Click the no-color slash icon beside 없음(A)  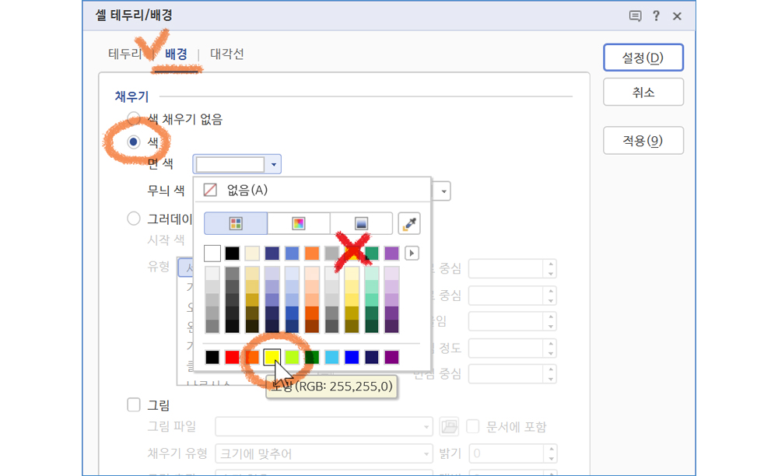tap(210, 190)
